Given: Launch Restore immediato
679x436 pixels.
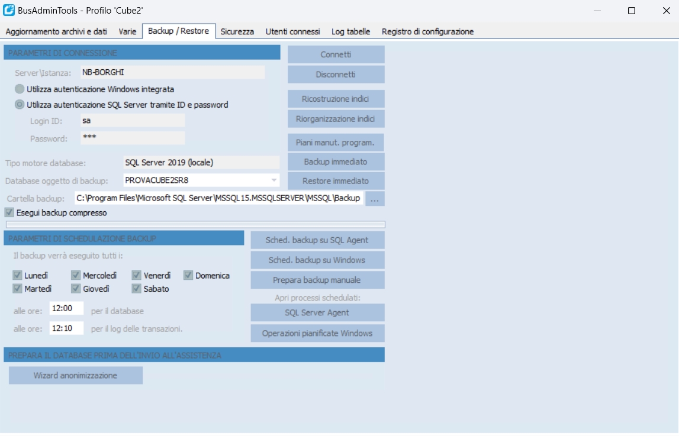Looking at the screenshot, I should click(336, 181).
